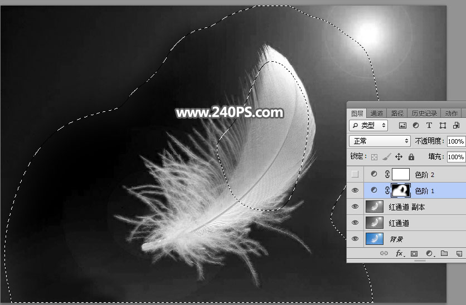
Task: Open the 正常 blend mode dropdown
Action: click(380, 141)
